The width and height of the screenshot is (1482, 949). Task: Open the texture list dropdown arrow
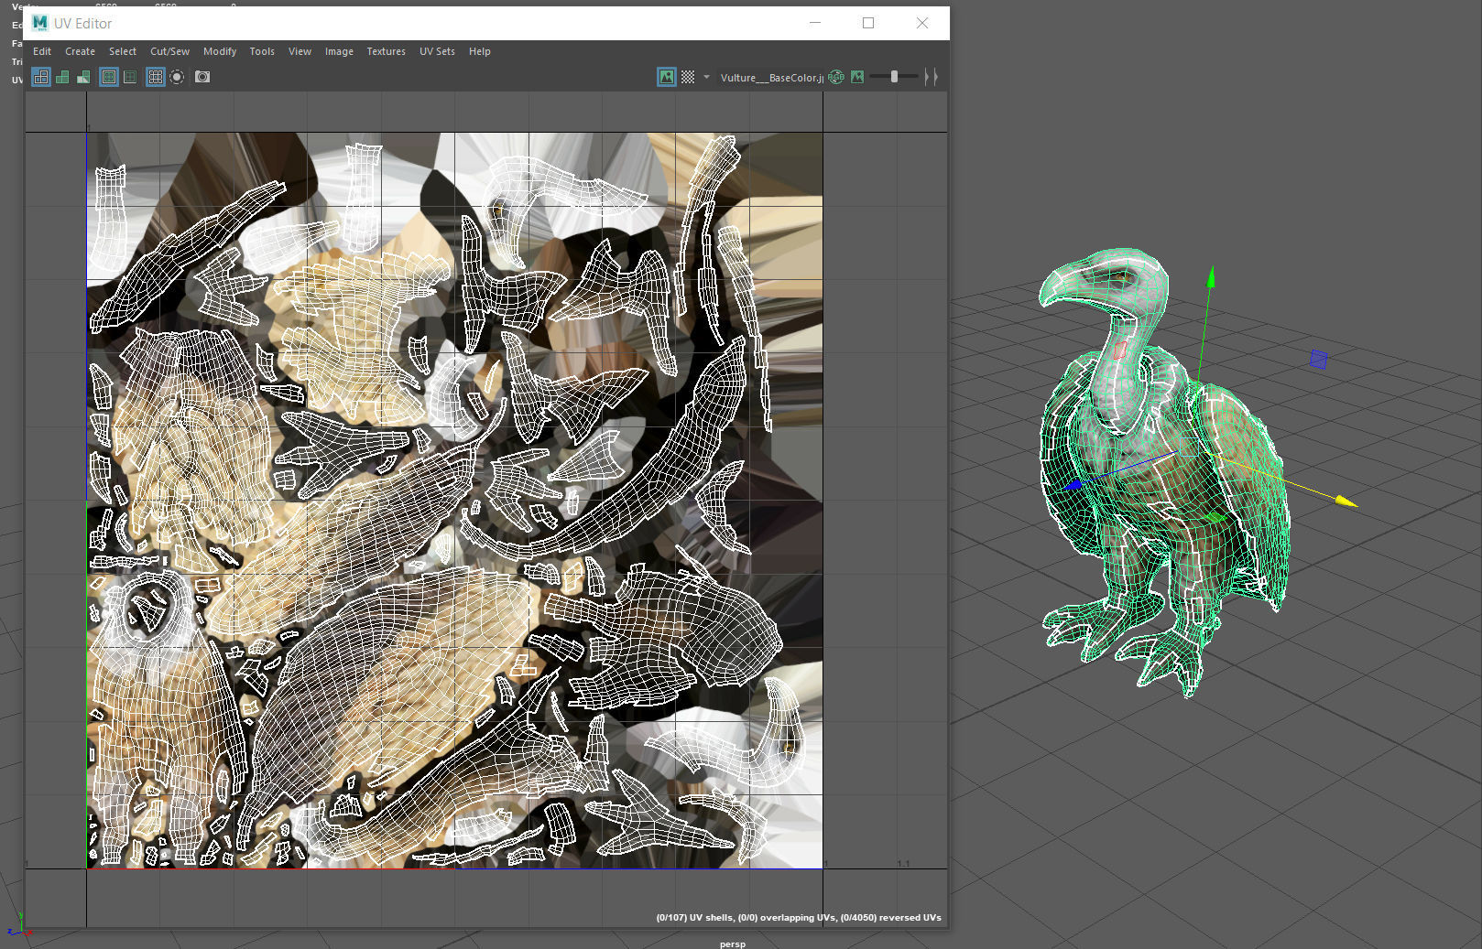pyautogui.click(x=706, y=78)
